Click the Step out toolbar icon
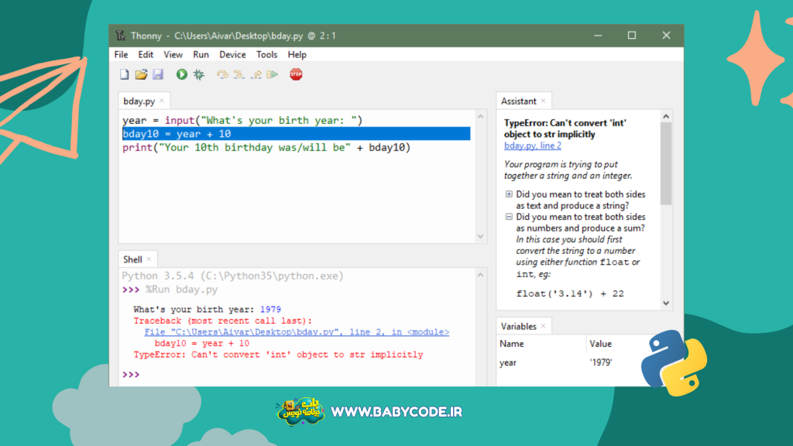 coord(256,75)
